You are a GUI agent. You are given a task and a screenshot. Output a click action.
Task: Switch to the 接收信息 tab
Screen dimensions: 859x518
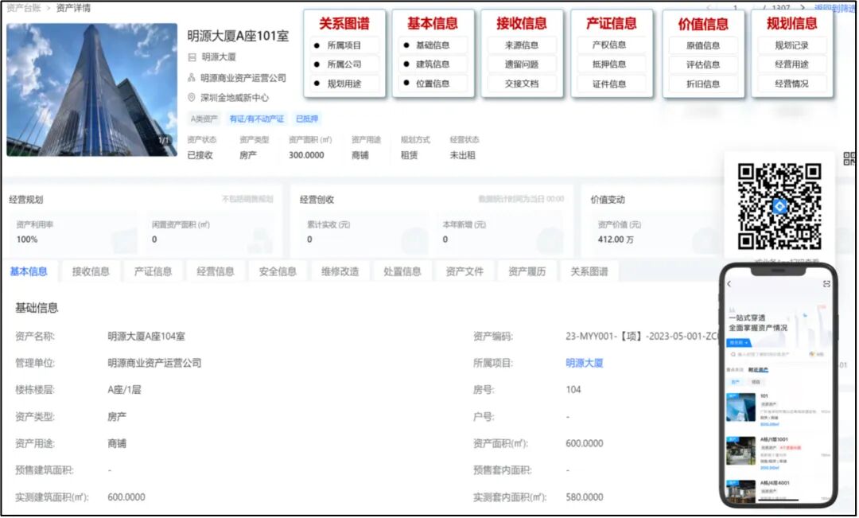(x=91, y=271)
